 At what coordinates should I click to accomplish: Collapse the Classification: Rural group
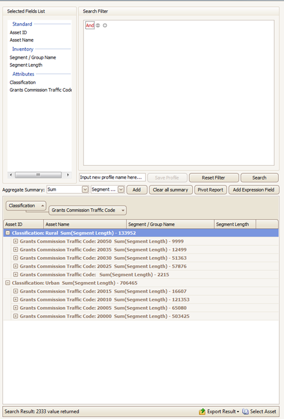[8, 233]
